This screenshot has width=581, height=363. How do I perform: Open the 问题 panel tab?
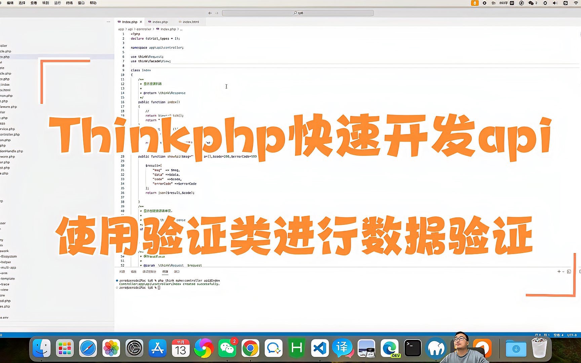click(x=122, y=272)
